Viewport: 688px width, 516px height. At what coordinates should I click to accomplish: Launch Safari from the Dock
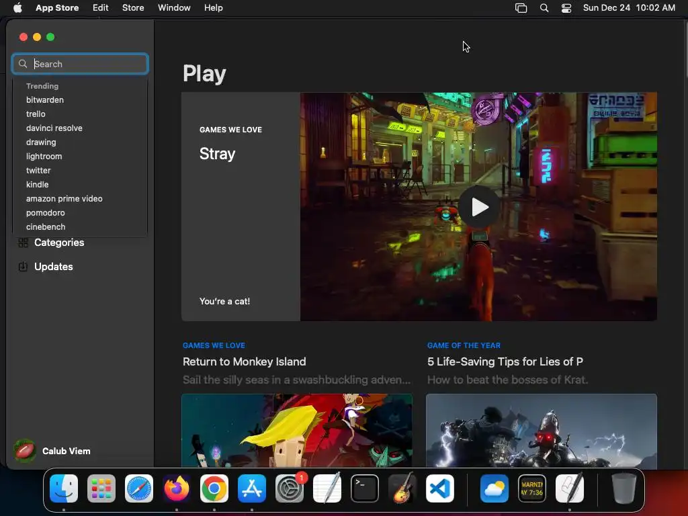139,488
